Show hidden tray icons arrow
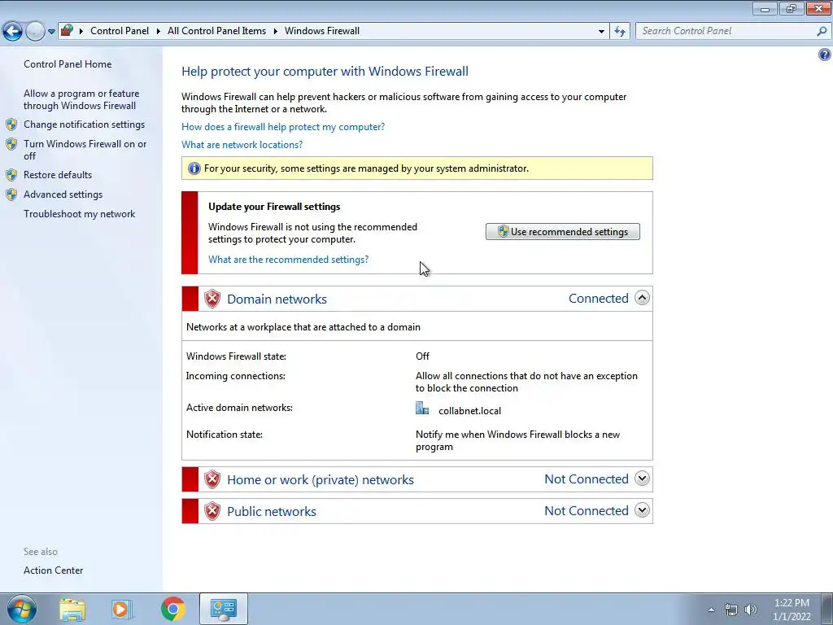833x625 pixels. (x=711, y=610)
